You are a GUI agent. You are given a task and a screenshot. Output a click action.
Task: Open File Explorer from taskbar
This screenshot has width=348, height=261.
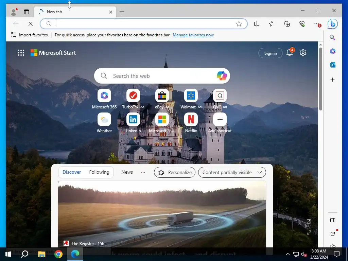coord(41,254)
